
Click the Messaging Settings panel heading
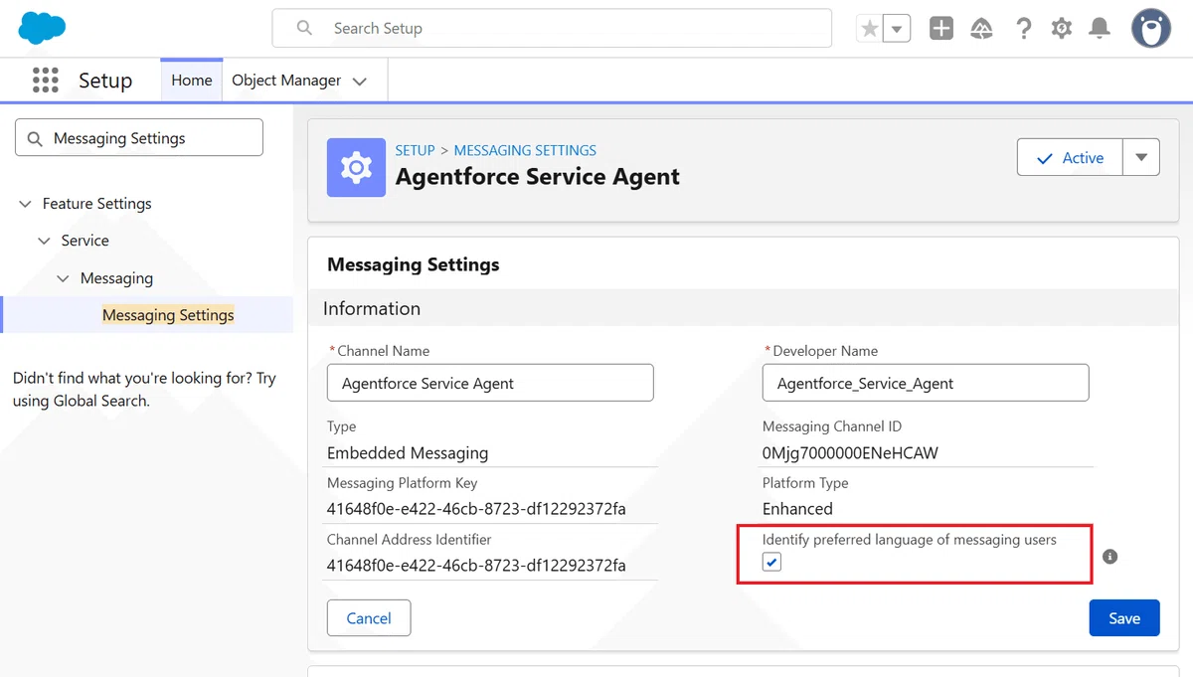click(414, 264)
